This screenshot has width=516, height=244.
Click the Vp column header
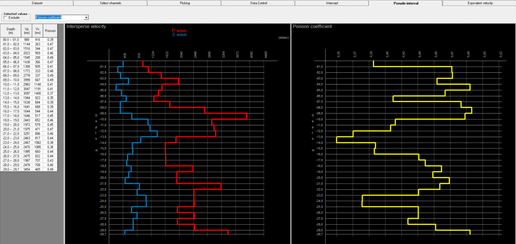point(27,30)
